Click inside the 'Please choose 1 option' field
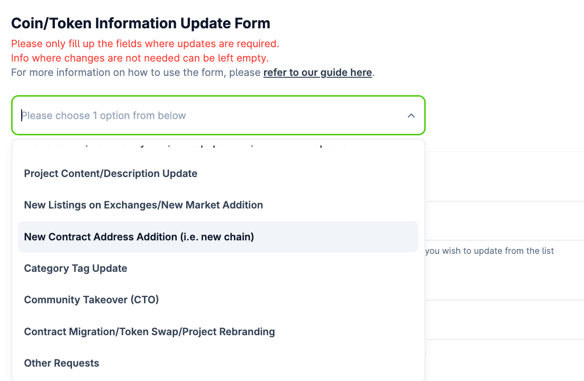This screenshot has height=381, width=584. (180, 115)
